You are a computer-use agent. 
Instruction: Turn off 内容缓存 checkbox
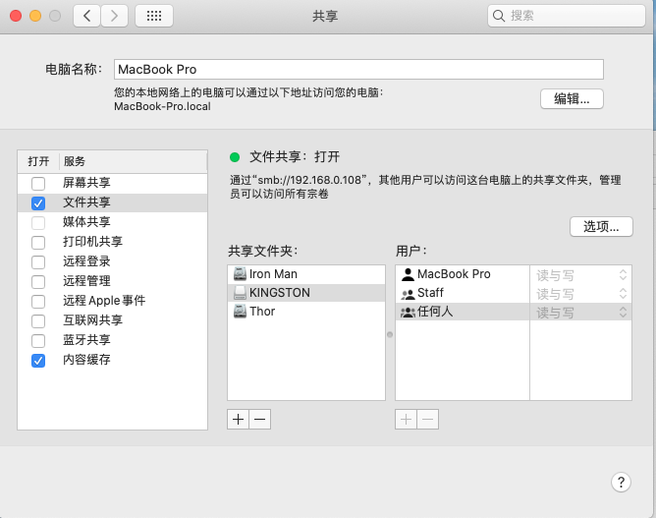click(38, 361)
